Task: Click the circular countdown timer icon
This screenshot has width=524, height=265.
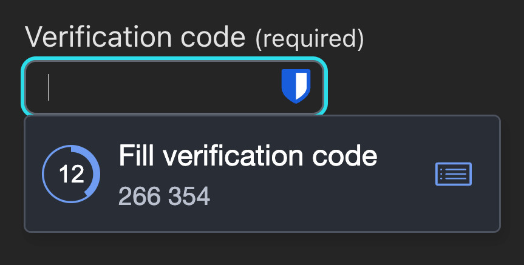Action: click(71, 174)
